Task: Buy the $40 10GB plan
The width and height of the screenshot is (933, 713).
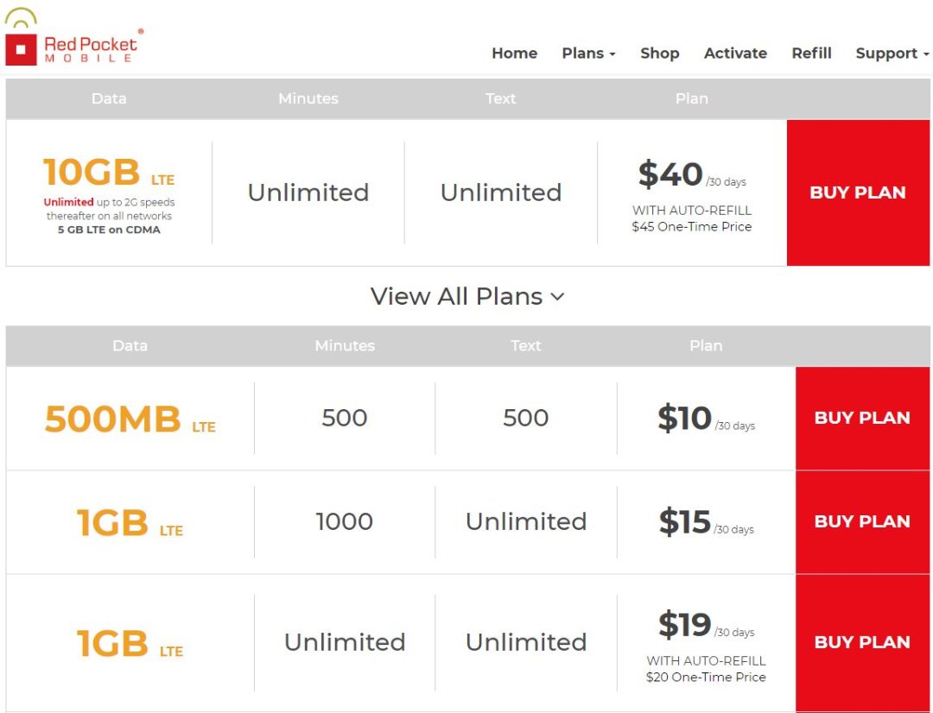Action: [x=857, y=192]
